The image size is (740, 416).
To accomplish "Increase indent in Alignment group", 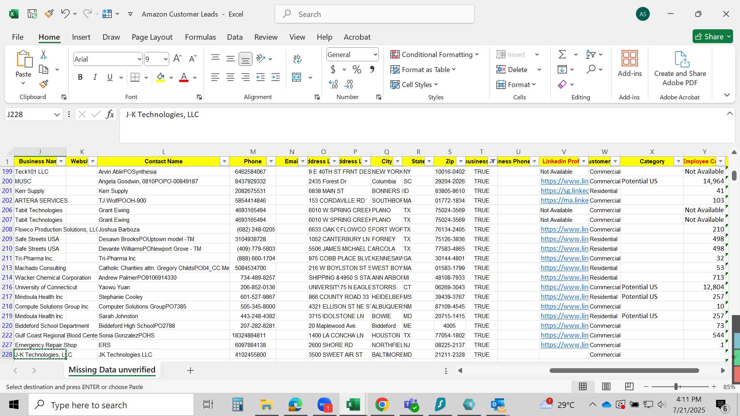I will pos(276,77).
